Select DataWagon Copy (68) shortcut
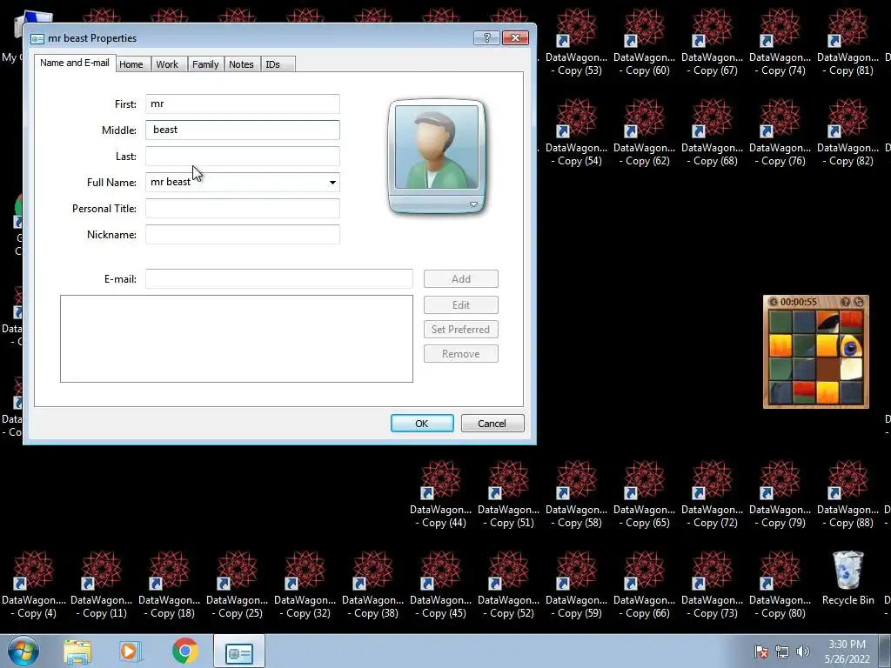The height and width of the screenshot is (668, 891). (712, 133)
